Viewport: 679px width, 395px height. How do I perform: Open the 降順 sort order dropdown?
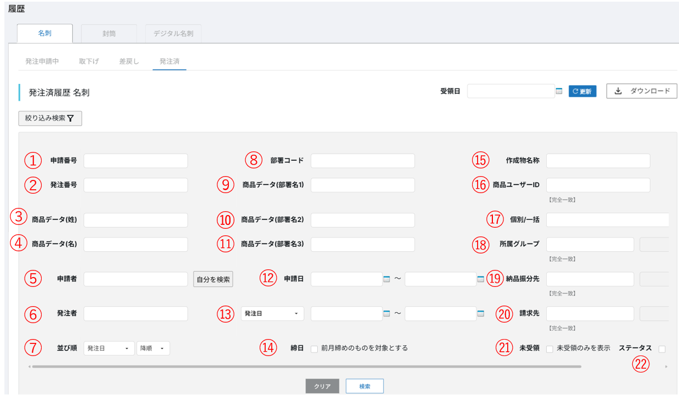coord(153,348)
